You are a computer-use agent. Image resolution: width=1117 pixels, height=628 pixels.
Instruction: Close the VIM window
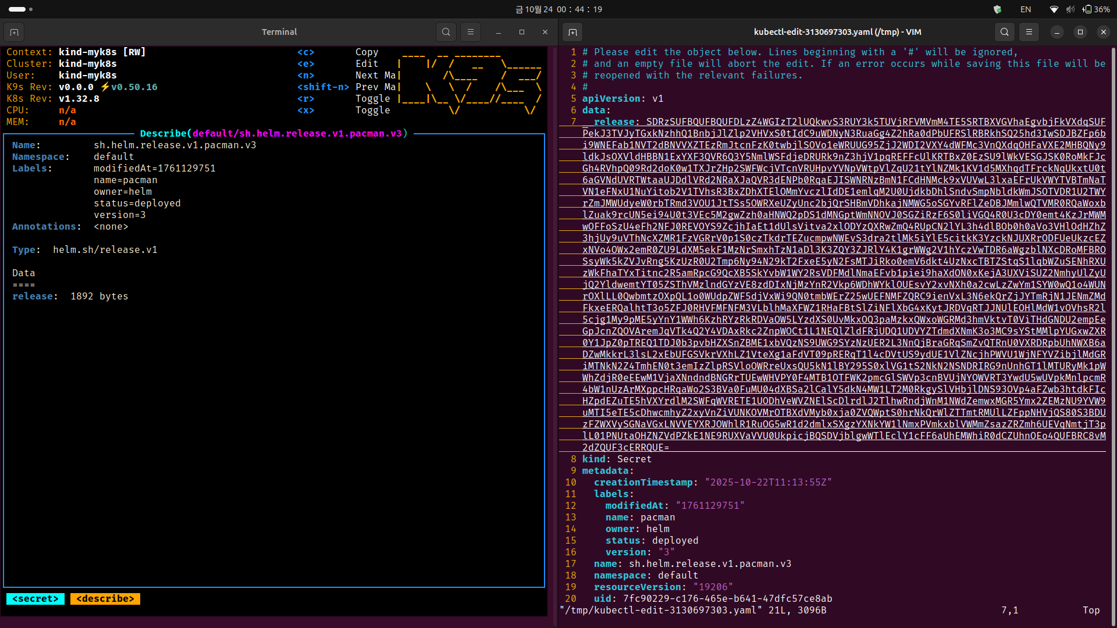pos(1104,32)
